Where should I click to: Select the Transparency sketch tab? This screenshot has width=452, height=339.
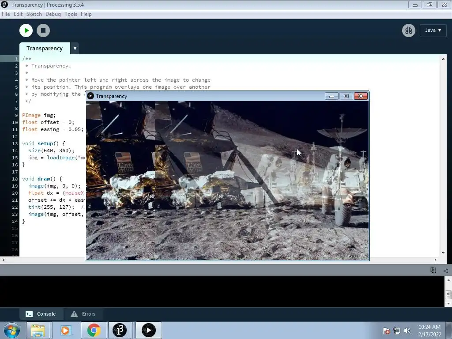[x=45, y=49]
